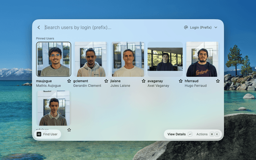This screenshot has height=160, width=256.
Task: Click the ⌘ key icon beside Actions
Action: pos(212,134)
